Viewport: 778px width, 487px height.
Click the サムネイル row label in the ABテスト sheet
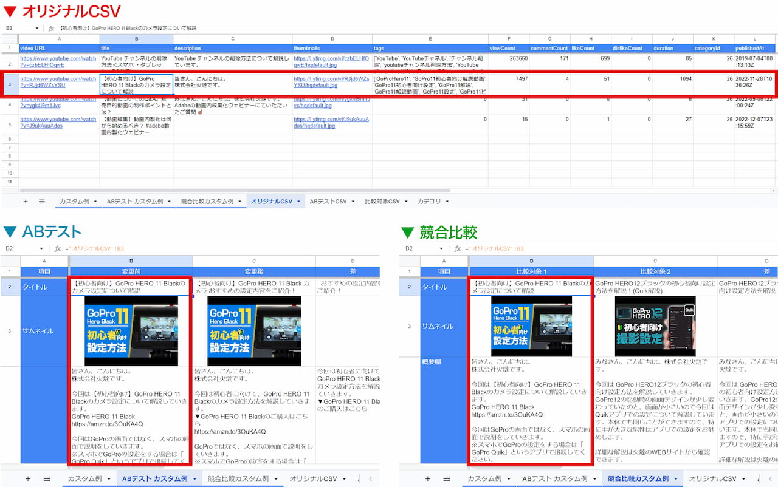[45, 331]
